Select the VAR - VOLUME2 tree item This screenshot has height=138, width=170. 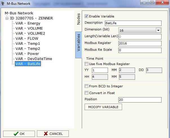coord(30,34)
